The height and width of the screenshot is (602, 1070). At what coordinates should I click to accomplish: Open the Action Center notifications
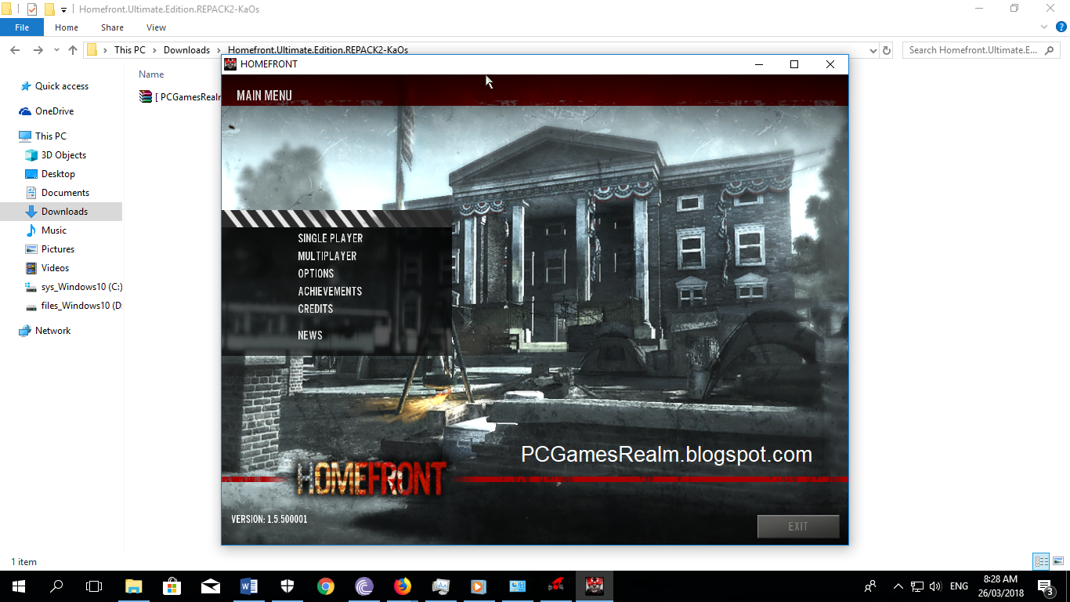tap(1045, 586)
